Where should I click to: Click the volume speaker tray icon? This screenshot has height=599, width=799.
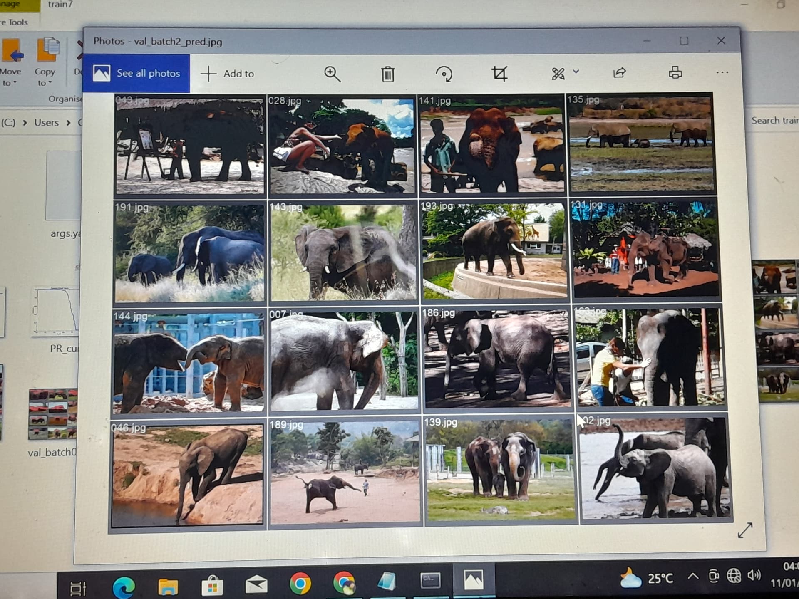click(754, 576)
